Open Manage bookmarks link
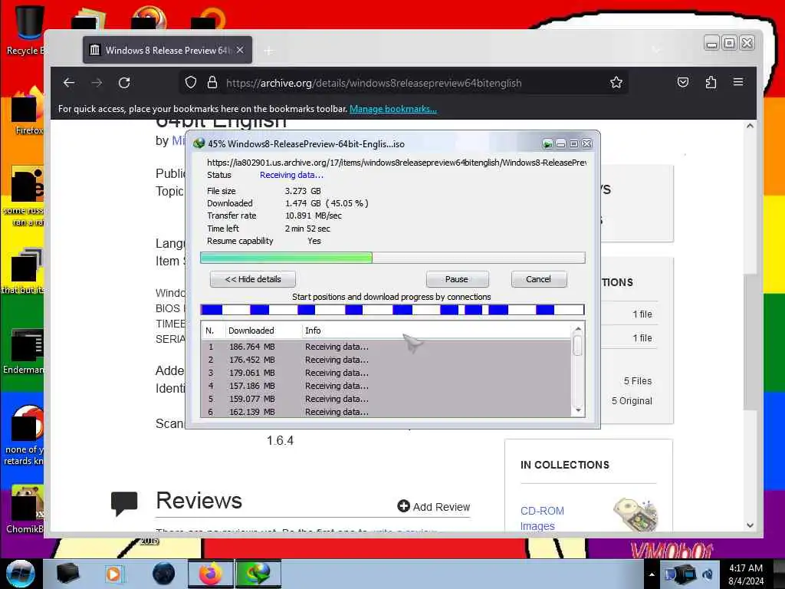The image size is (785, 589). point(393,109)
